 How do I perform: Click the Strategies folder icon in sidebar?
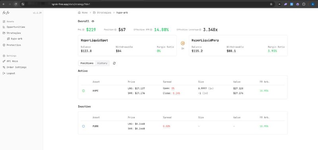tap(4, 33)
